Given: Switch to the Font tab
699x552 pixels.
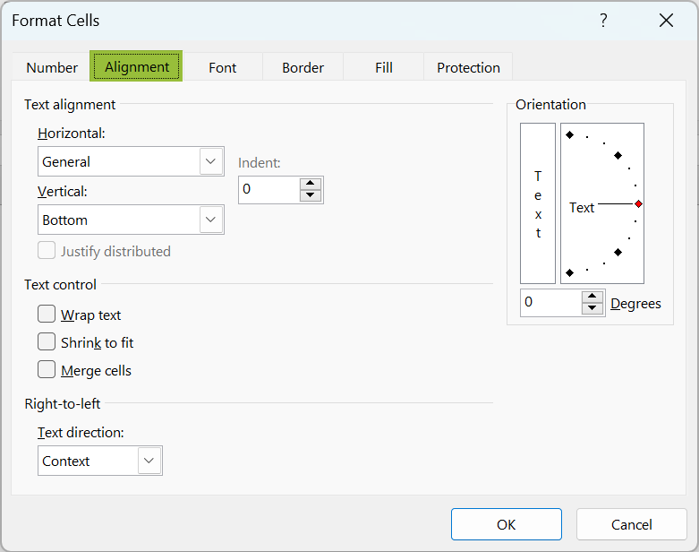Looking at the screenshot, I should coord(223,67).
